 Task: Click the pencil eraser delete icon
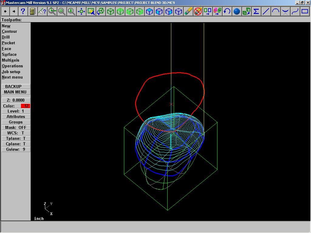188,12
